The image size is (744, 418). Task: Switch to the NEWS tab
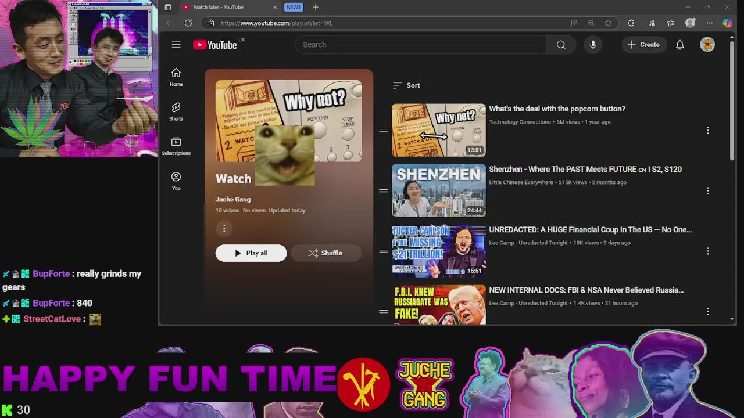[294, 7]
